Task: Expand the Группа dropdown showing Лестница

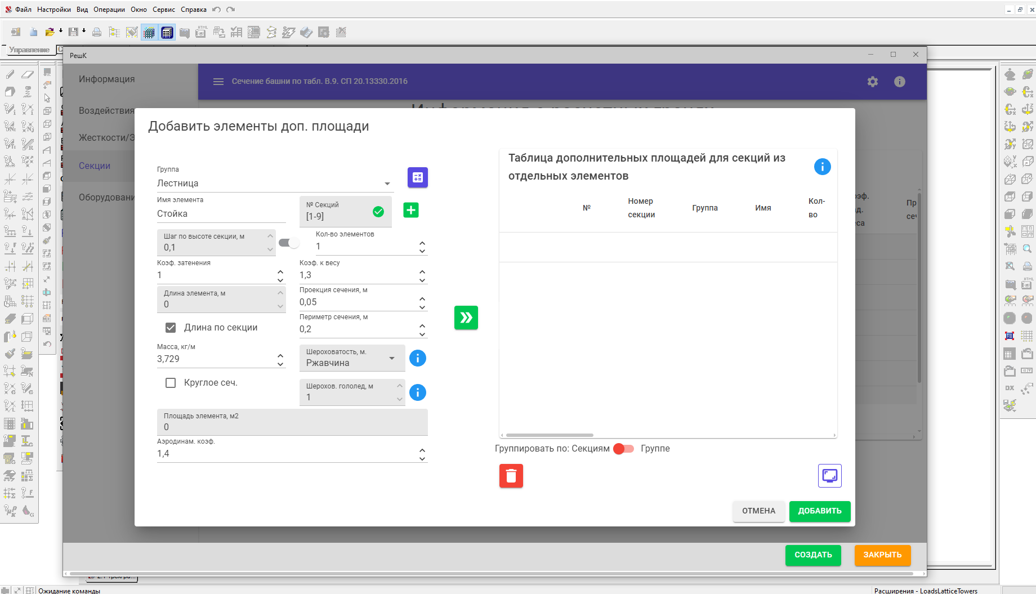Action: (274, 184)
